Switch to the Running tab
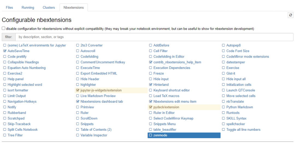The width and height of the screenshot is (295, 143). (x=28, y=8)
